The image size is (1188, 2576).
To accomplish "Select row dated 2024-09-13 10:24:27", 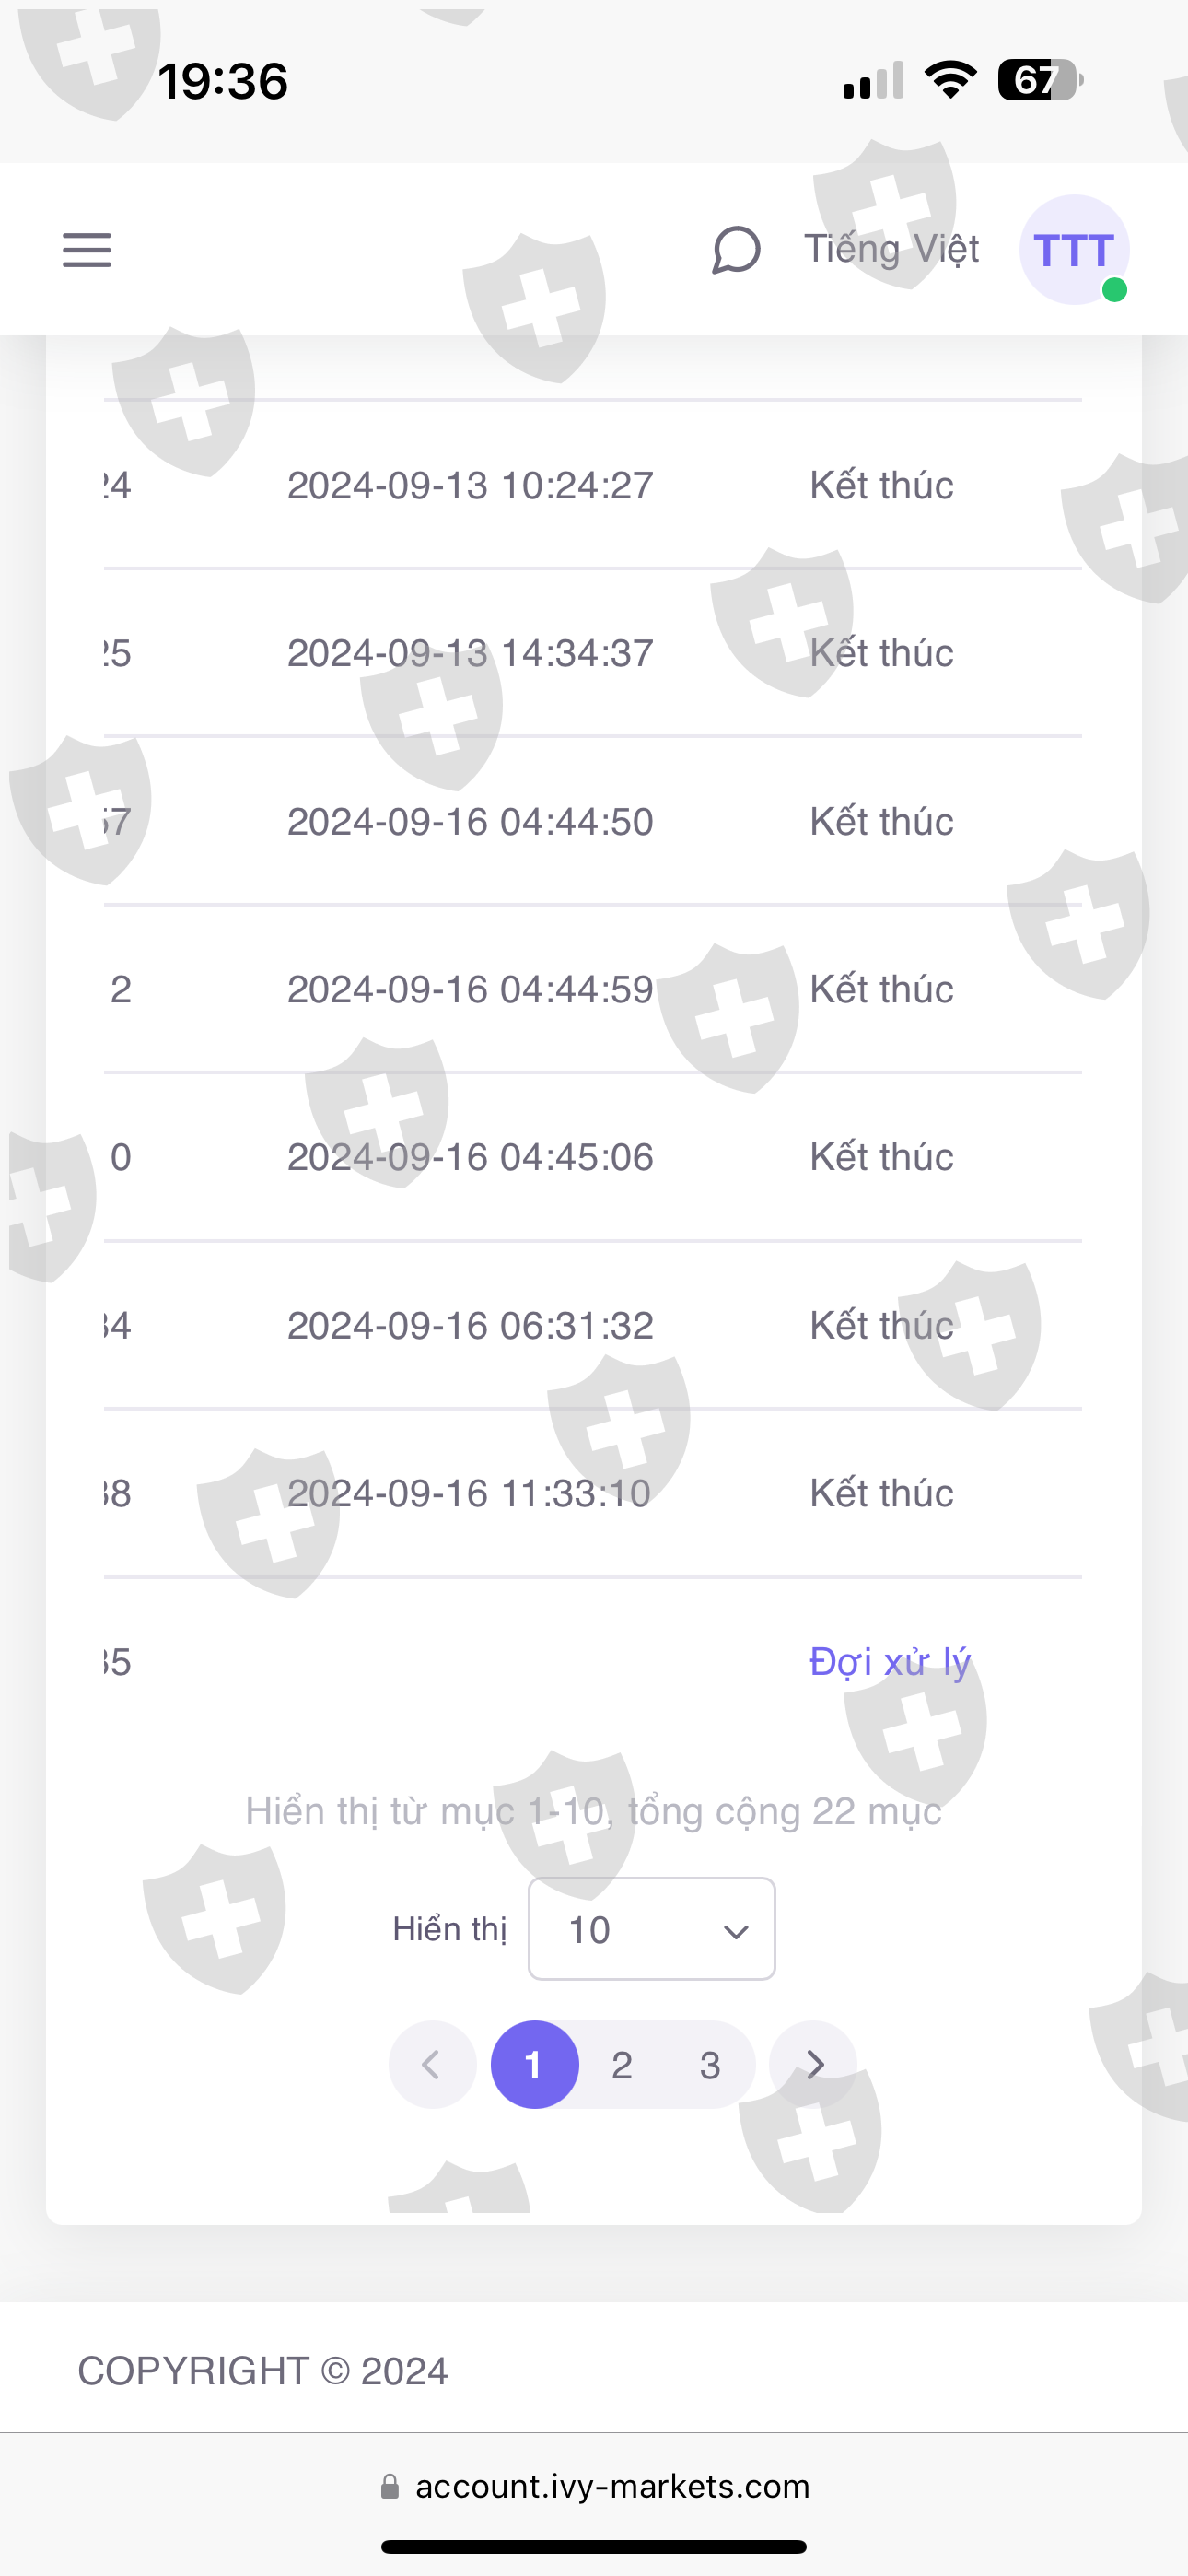I will 470,486.
